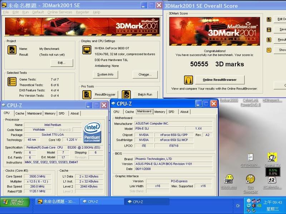286x214 pixels.
Task: Click the Save floppy icon in Score window
Action: coord(269,30)
